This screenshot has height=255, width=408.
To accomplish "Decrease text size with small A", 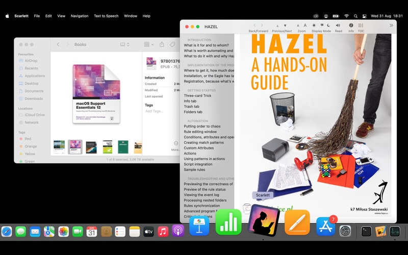I will coord(298,26).
